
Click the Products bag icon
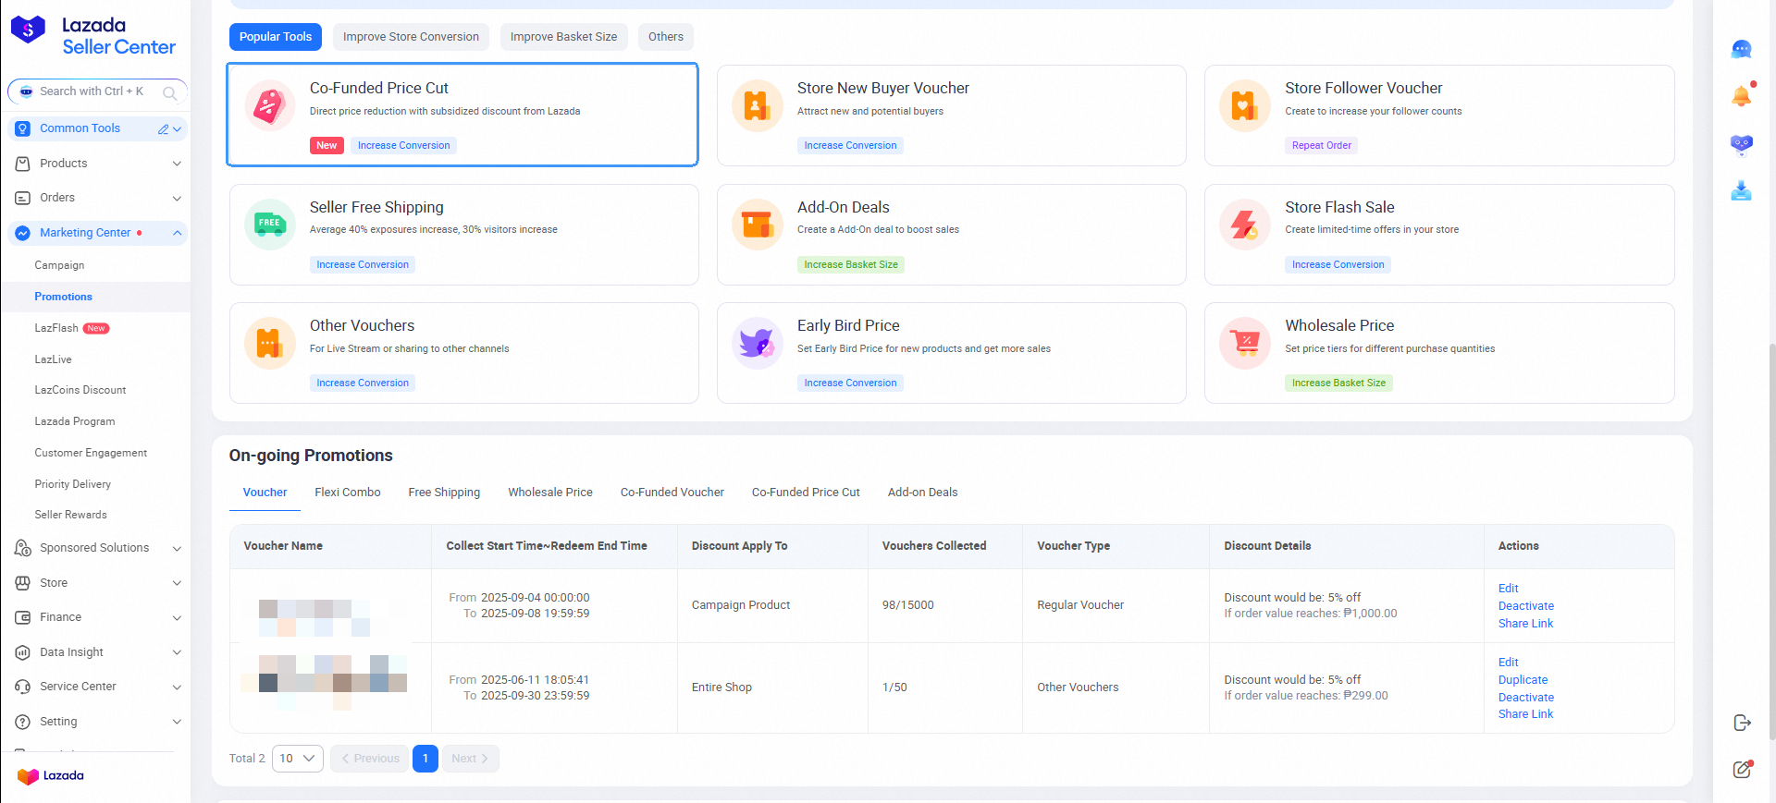click(23, 164)
